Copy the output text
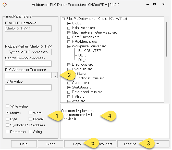Image resolution: width=172 pixels, height=150 pixels. pyautogui.click(x=77, y=144)
